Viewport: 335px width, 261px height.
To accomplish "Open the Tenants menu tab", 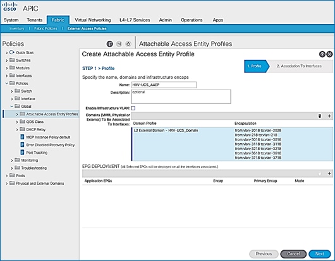I will pyautogui.click(x=35, y=20).
